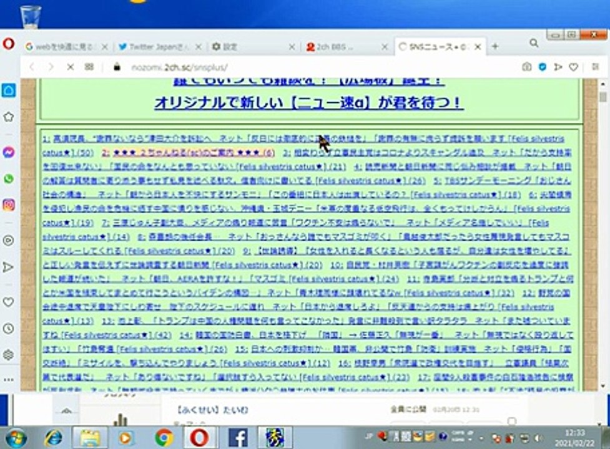Screen dimensions: 610x449
Task: Add page to bookmarks with heart icon
Action: tap(573, 67)
